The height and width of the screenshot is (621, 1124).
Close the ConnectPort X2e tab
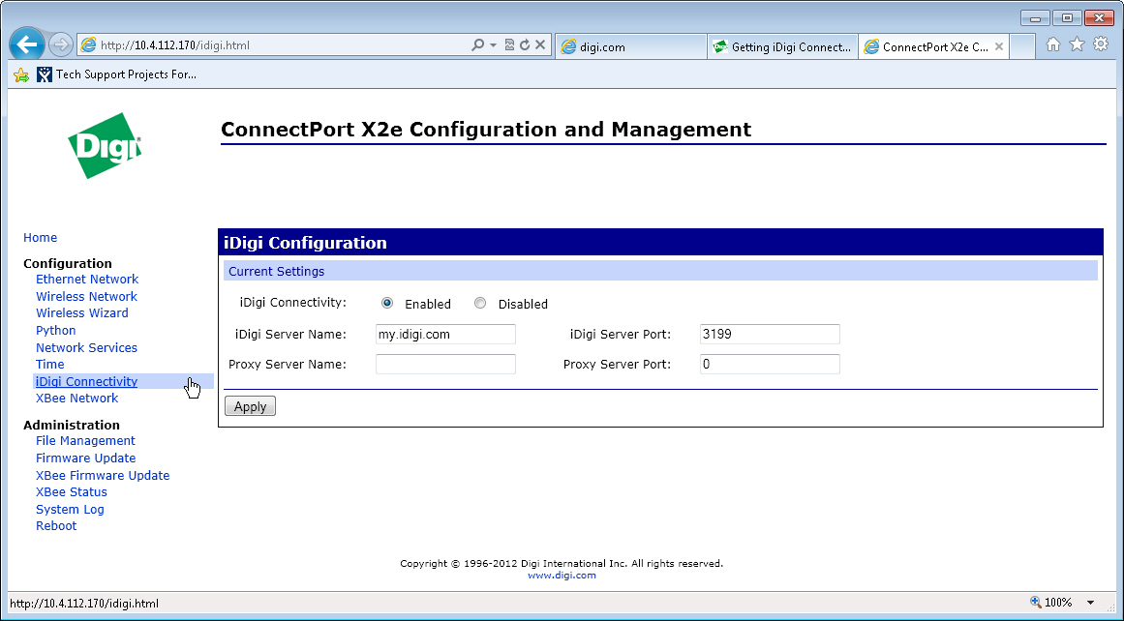(x=999, y=46)
